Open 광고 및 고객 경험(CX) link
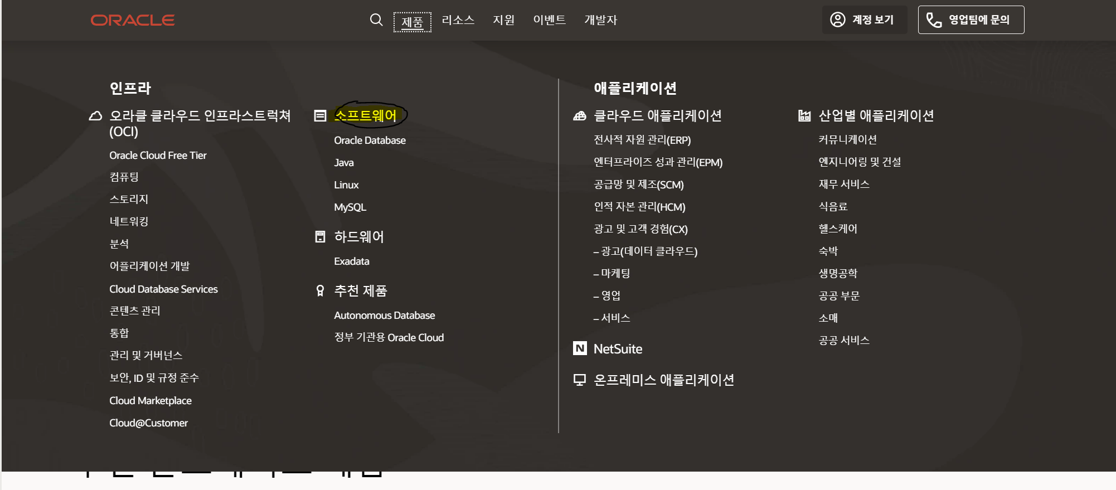 click(x=641, y=229)
